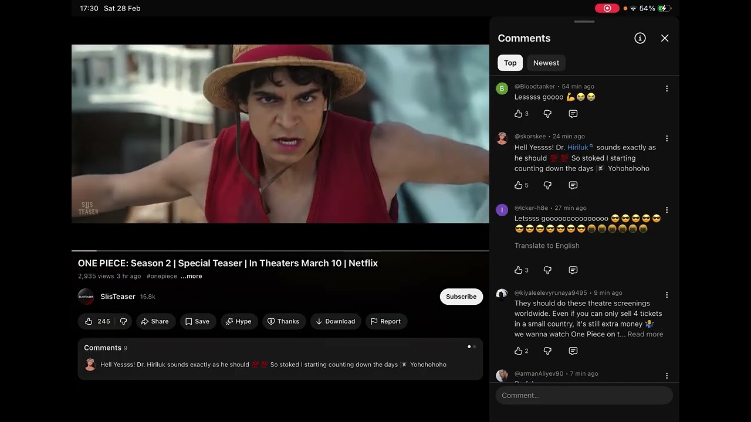Open the #onepiece hashtag

(x=162, y=276)
